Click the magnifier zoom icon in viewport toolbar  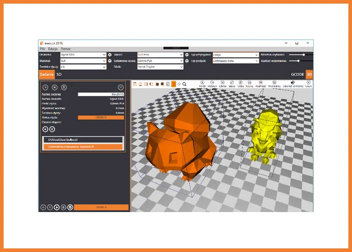184,84
